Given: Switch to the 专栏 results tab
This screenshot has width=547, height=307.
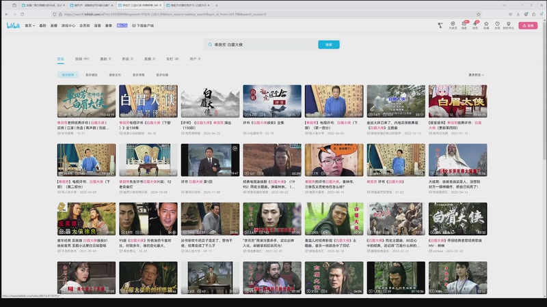Looking at the screenshot, I should [172, 59].
